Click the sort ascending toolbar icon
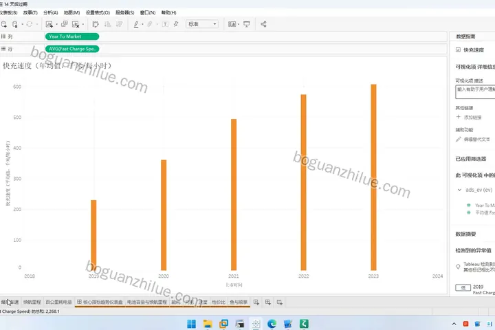 pyautogui.click(x=107, y=24)
